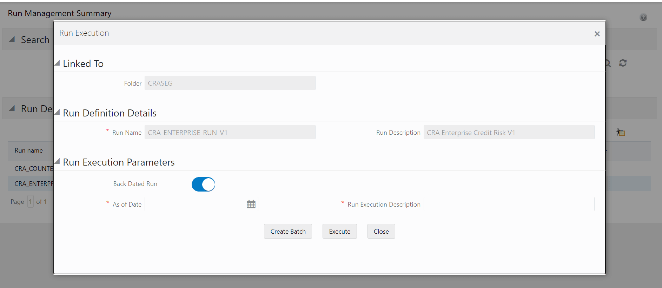Click the Folder field showing CRASEG
This screenshot has width=662, height=288.
[x=230, y=83]
